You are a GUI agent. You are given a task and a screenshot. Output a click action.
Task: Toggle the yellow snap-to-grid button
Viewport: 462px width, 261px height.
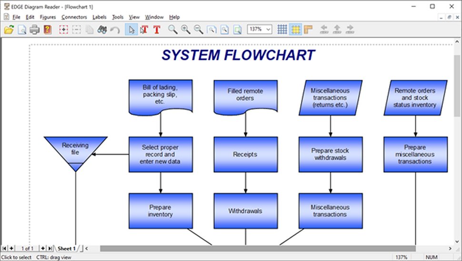pos(295,29)
